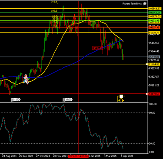This screenshot has width=163, height=159.
Task: Select the gray current price label on the axis
Action: point(154,57)
